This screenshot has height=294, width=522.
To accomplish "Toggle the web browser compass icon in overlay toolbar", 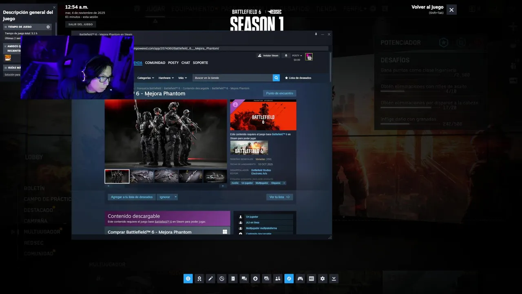I will click(x=289, y=278).
